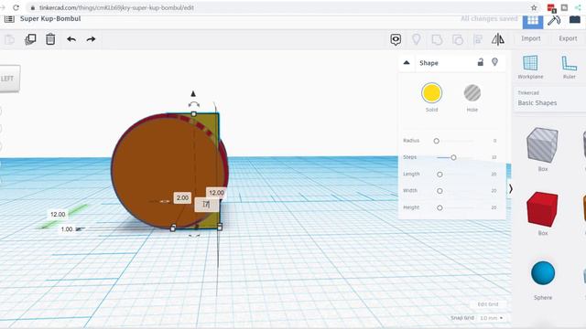Screen dimensions: 586x329
Task: Collapse the Shape inspector panel
Action: pyautogui.click(x=407, y=63)
